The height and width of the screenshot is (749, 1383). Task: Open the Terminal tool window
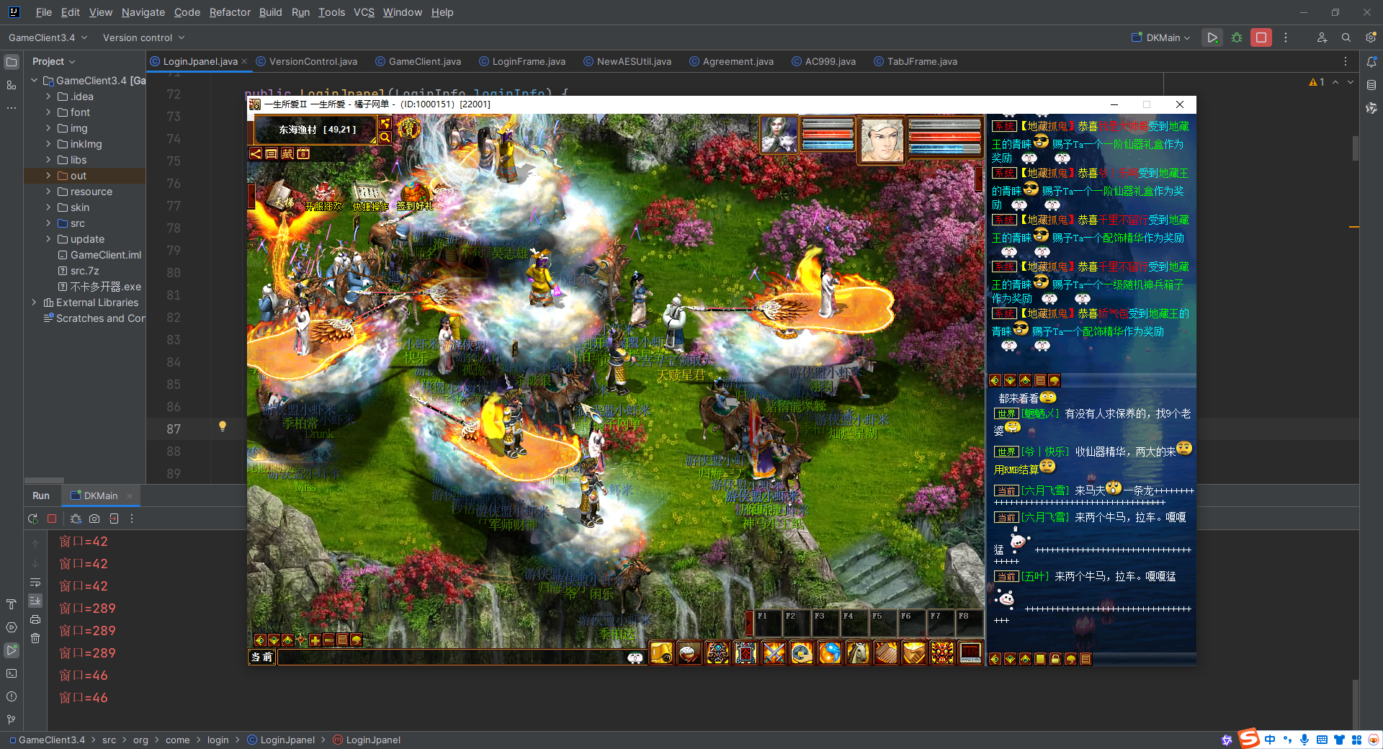12,673
